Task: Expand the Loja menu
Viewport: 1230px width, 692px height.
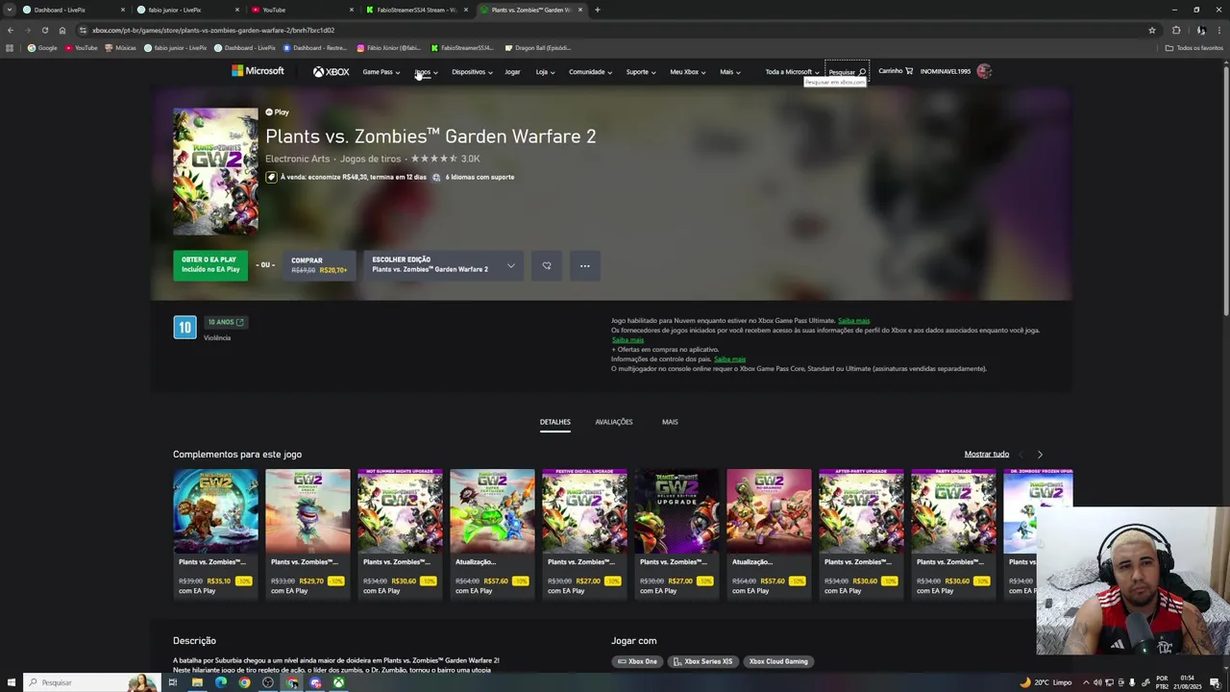Action: click(545, 72)
